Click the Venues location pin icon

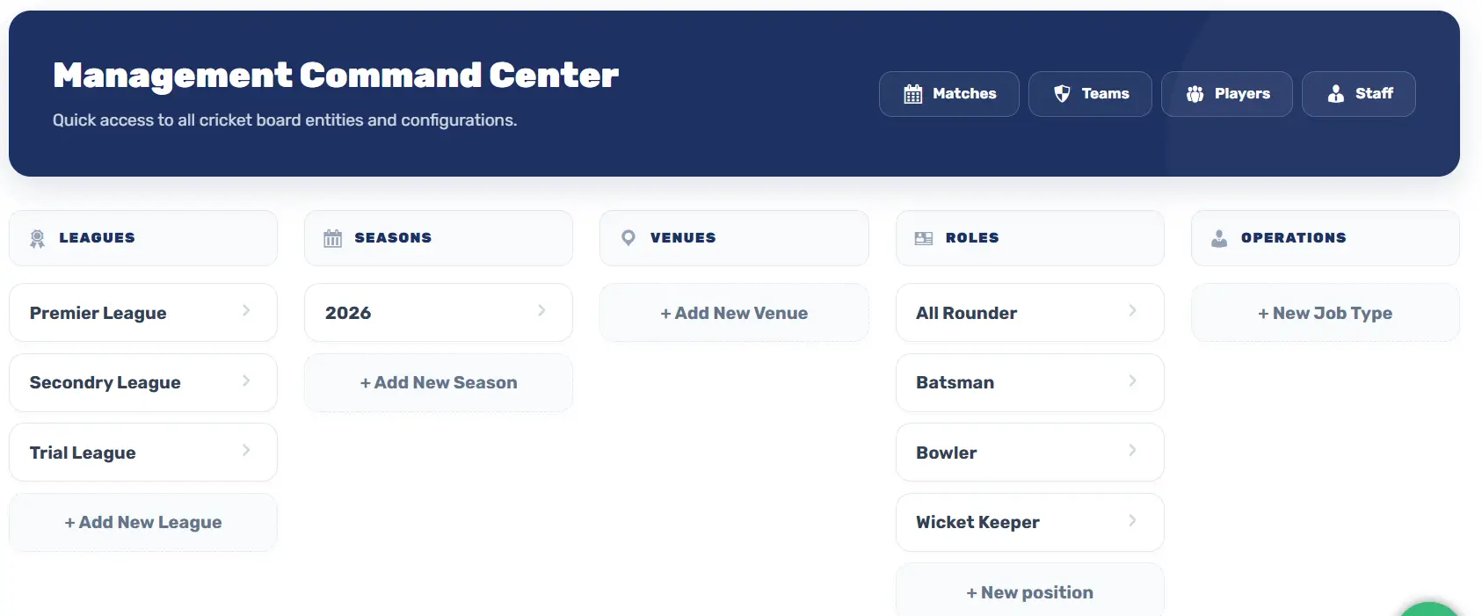[x=628, y=238]
